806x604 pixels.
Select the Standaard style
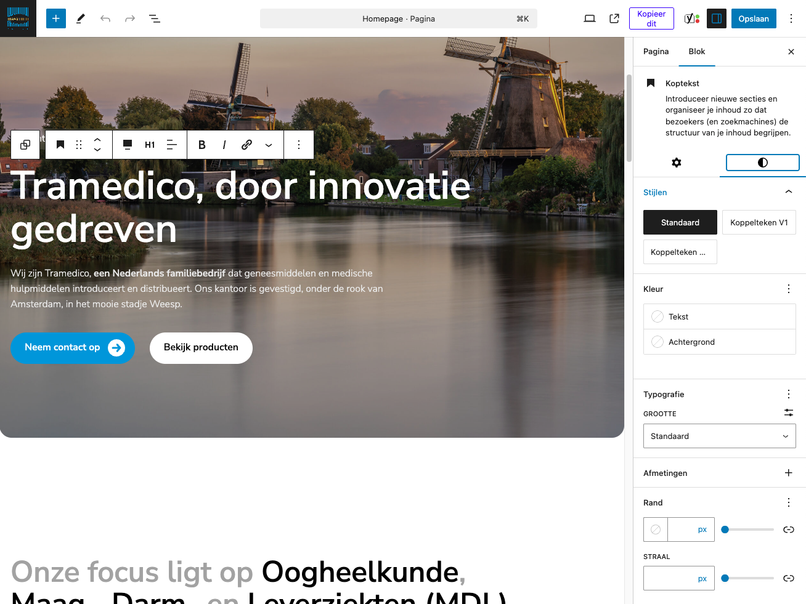(680, 222)
